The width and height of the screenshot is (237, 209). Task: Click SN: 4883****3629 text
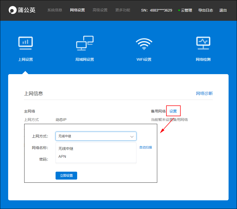[x=157, y=10]
